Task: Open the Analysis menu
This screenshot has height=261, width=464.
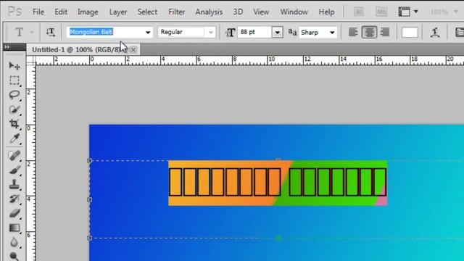Action: [209, 12]
